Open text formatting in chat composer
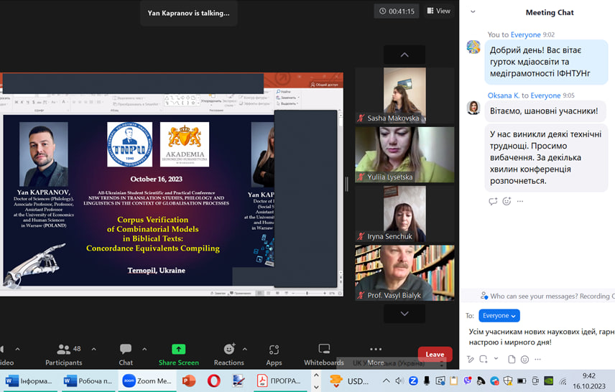 pyautogui.click(x=471, y=359)
